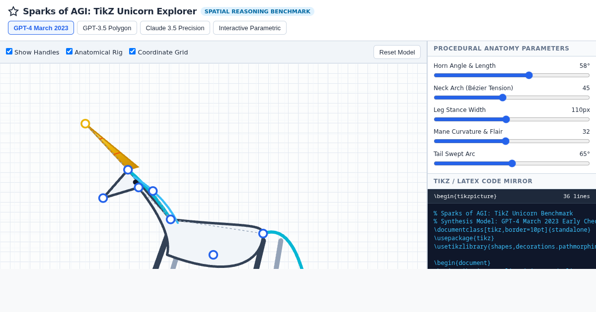
Task: Click the Spatial Reasoning Benchmark badge
Action: pyautogui.click(x=257, y=11)
